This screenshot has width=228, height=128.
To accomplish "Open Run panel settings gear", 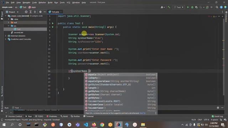I will (x=218, y=108).
